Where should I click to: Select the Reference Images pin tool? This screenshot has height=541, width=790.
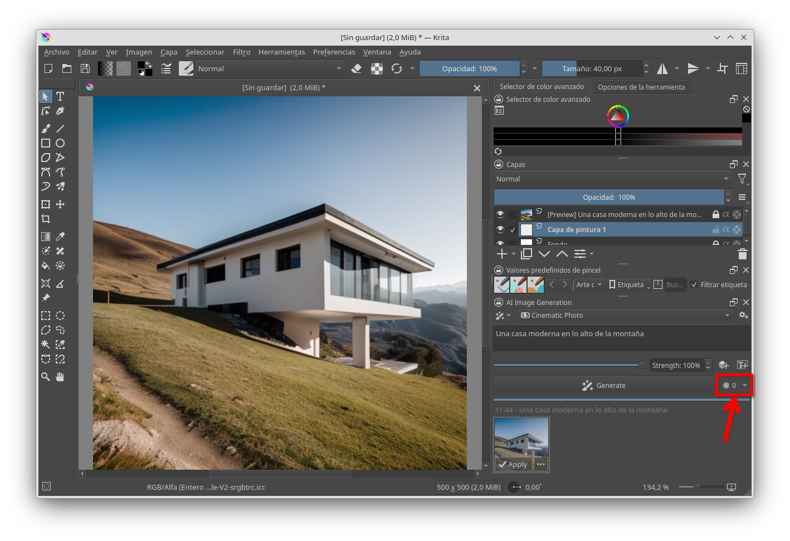46,298
